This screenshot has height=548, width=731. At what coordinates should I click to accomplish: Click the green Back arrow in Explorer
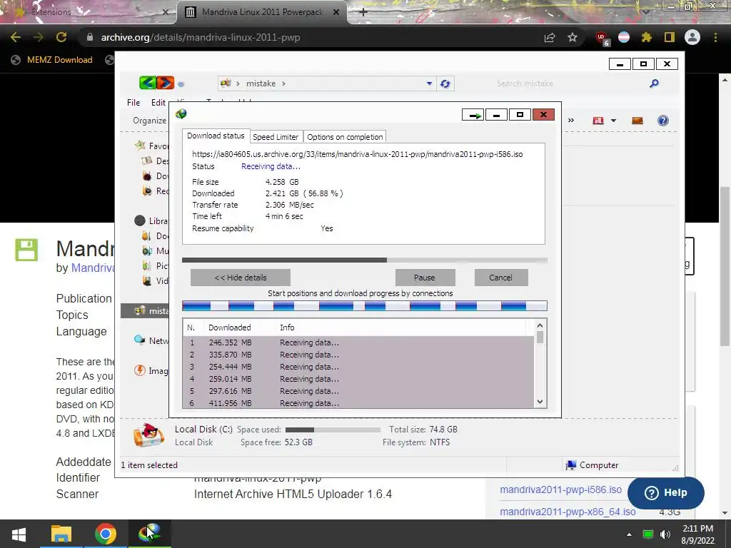click(x=147, y=83)
